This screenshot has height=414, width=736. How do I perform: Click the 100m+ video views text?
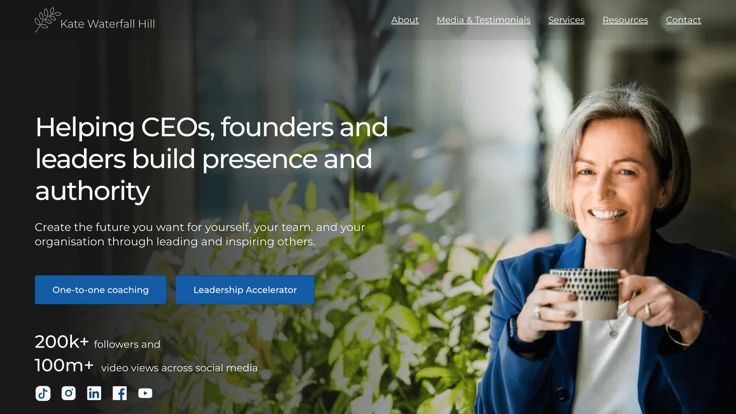[146, 366]
